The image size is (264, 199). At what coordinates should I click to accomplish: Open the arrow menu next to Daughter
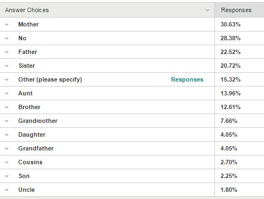coord(7,135)
